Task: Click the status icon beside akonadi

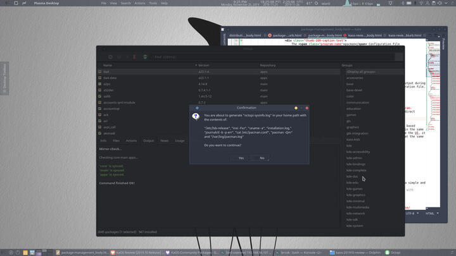Action: [100, 133]
